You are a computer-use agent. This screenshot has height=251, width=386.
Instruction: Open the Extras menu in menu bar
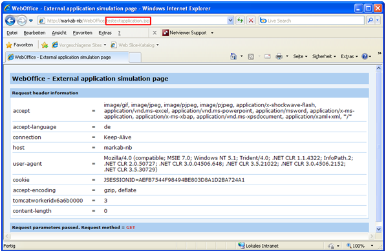tap(105, 33)
